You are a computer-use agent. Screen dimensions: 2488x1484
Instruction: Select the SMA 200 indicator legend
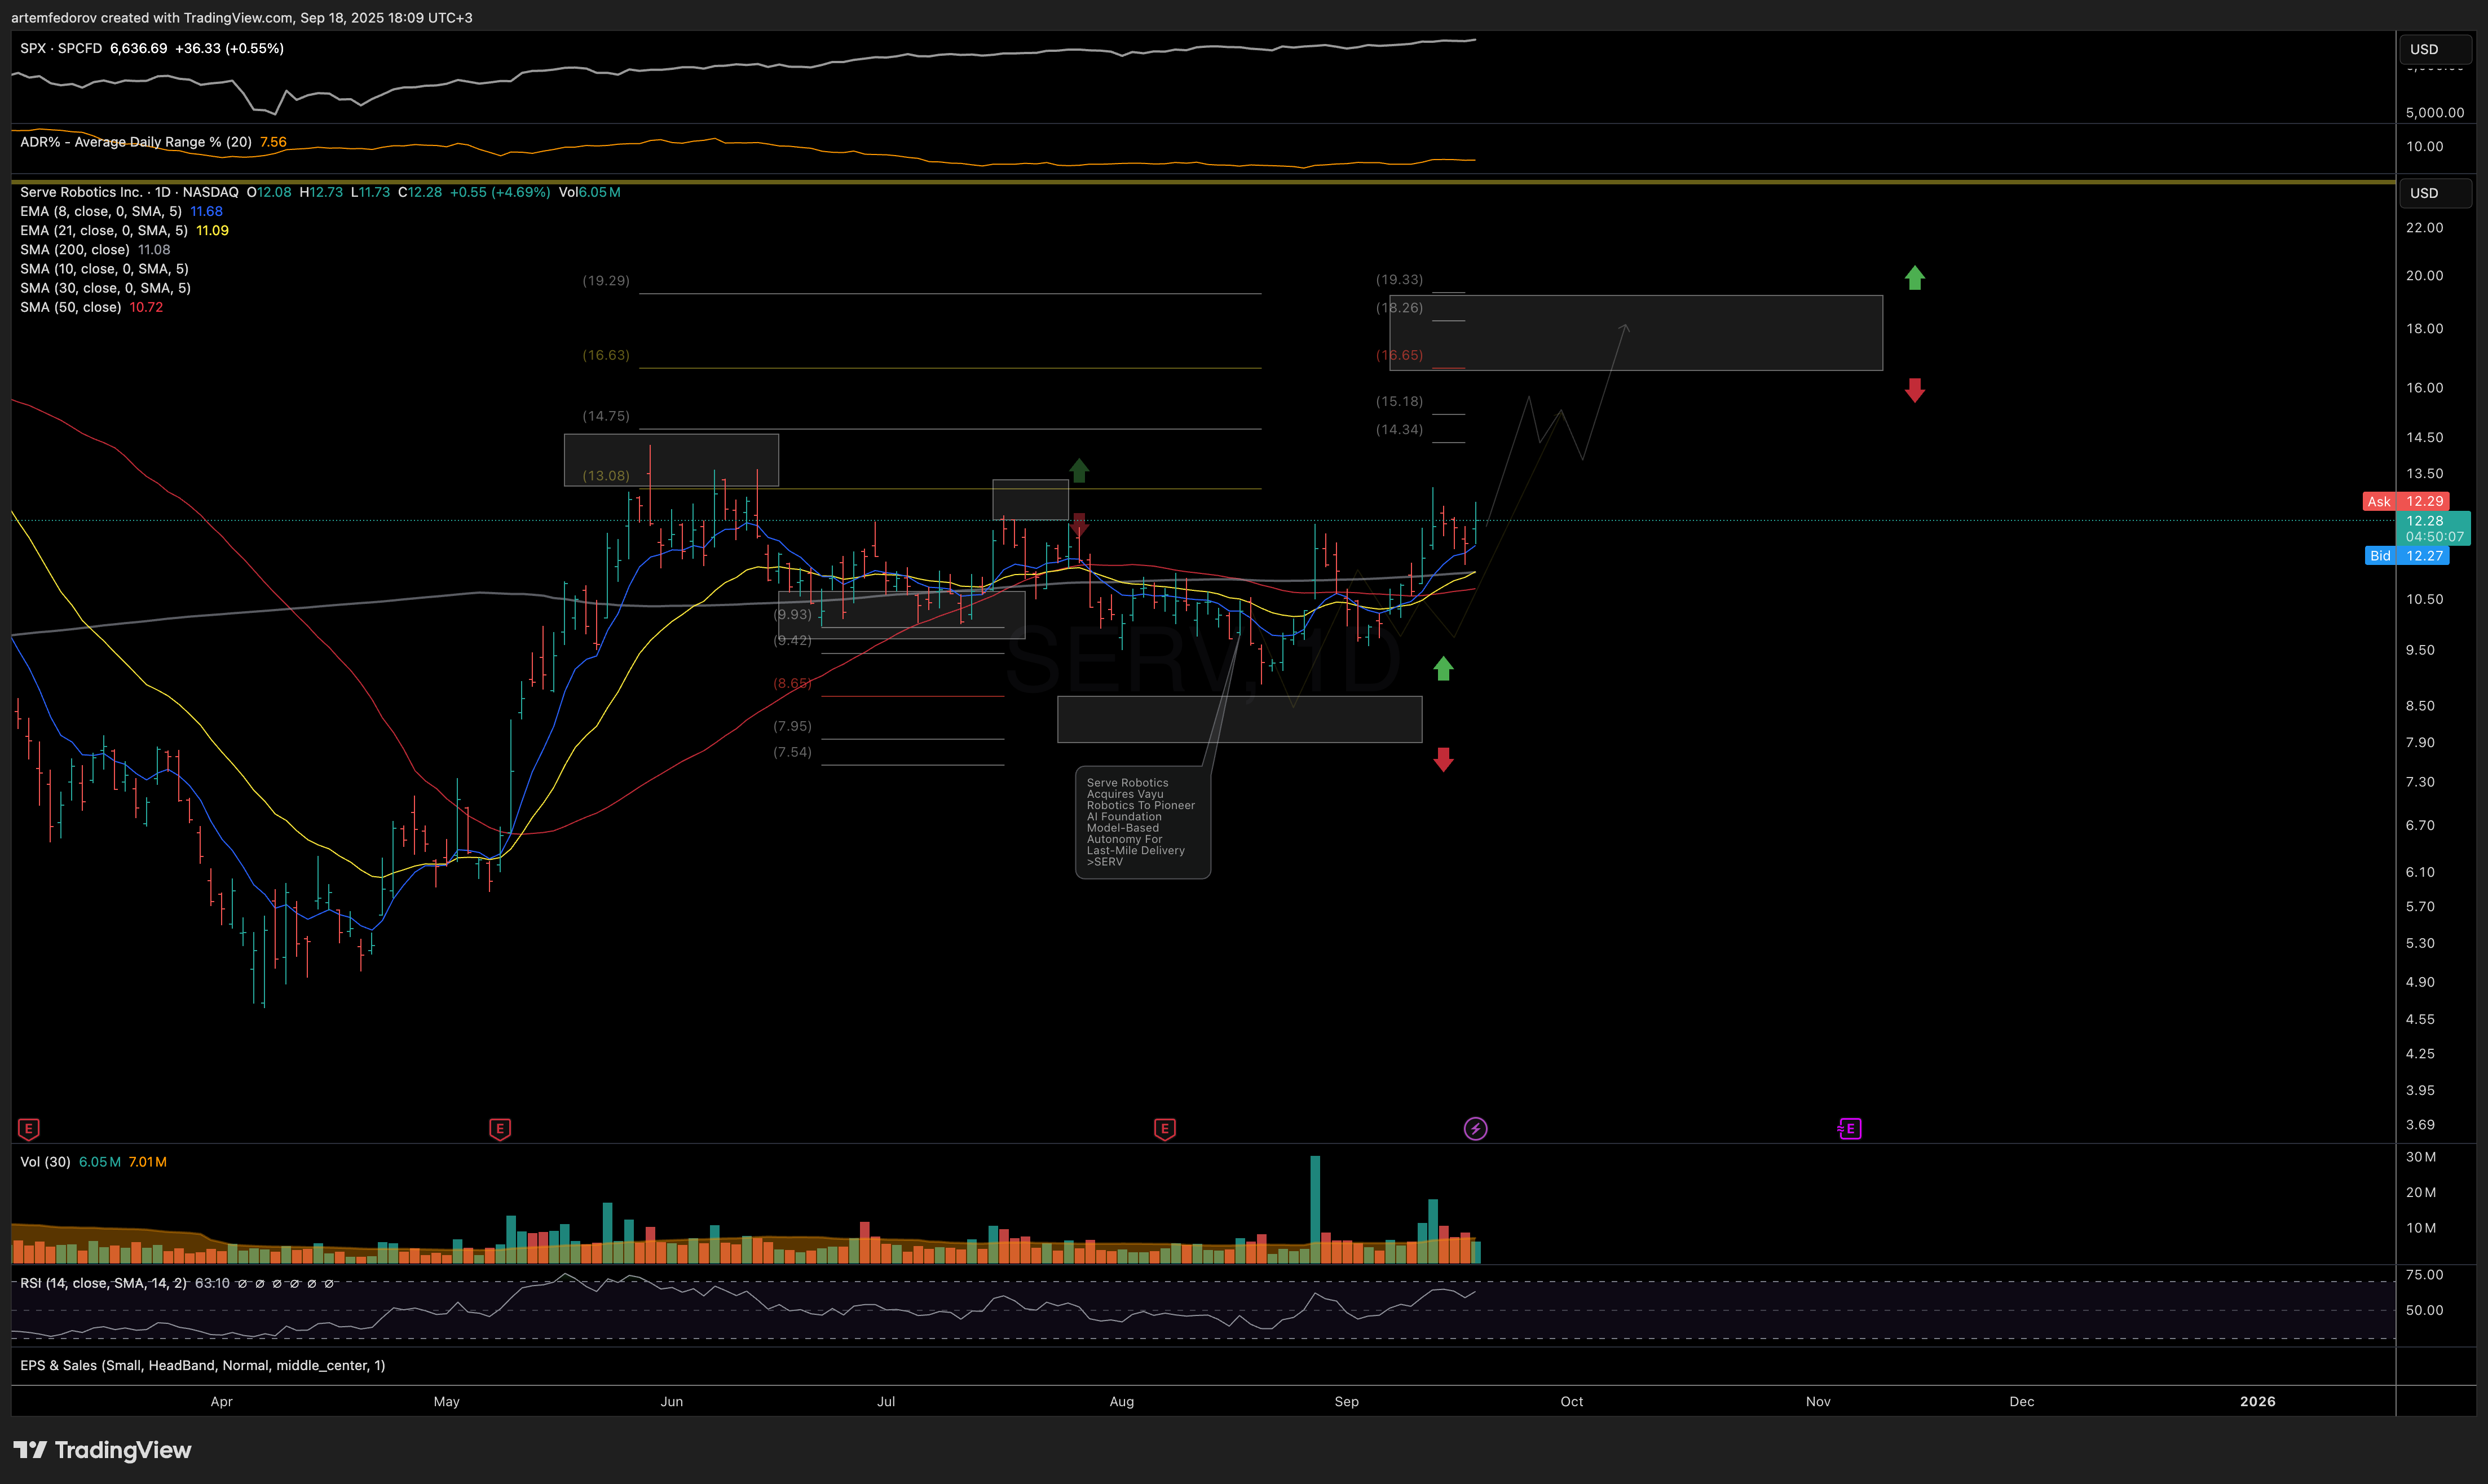(x=75, y=249)
